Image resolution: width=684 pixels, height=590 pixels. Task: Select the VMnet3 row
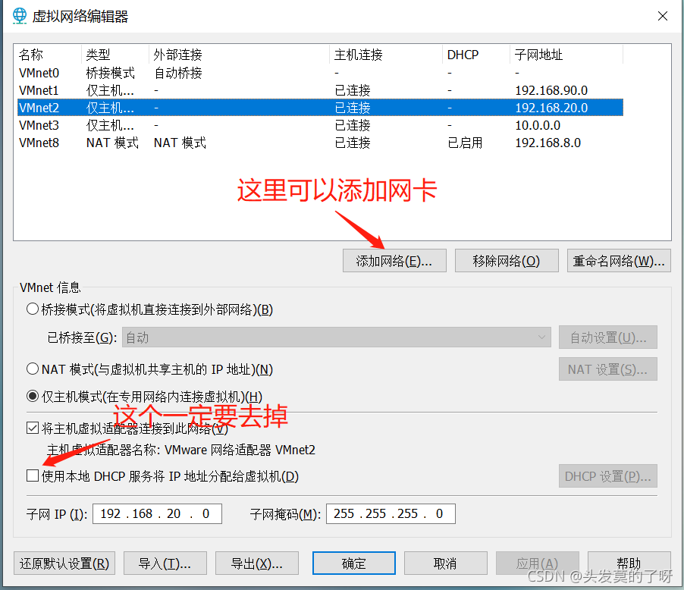click(320, 125)
